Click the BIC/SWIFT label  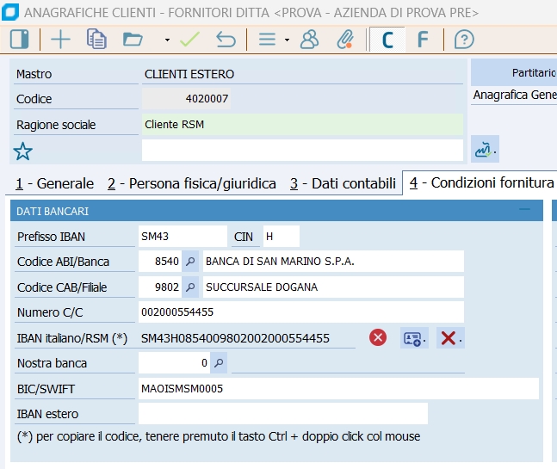[46, 389]
